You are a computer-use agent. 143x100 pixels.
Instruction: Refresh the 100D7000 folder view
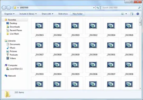[x=98, y=8]
